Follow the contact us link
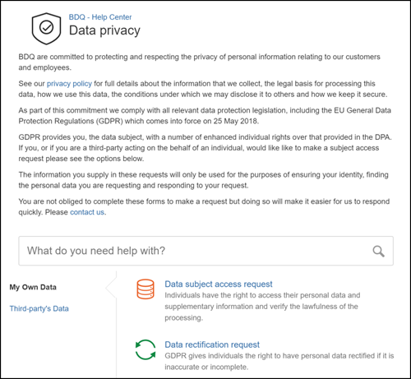Viewport: 411px width, 379px height. click(87, 212)
